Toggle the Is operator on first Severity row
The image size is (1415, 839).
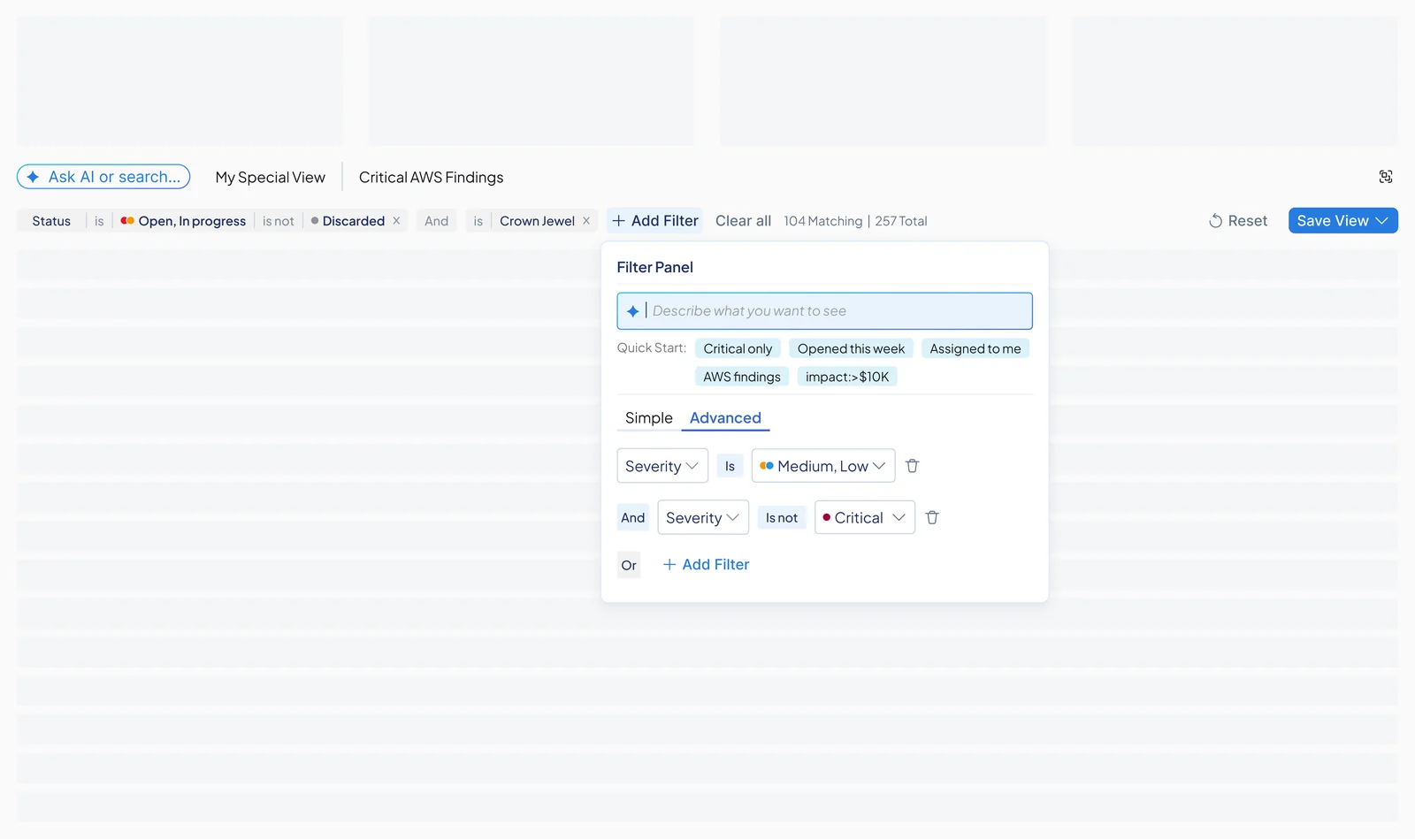(730, 466)
